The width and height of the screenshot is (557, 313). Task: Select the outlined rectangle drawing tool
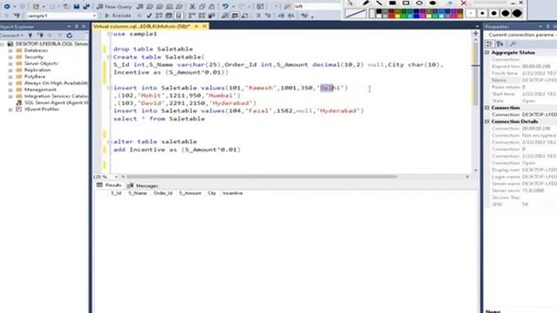pyautogui.click(x=406, y=3)
